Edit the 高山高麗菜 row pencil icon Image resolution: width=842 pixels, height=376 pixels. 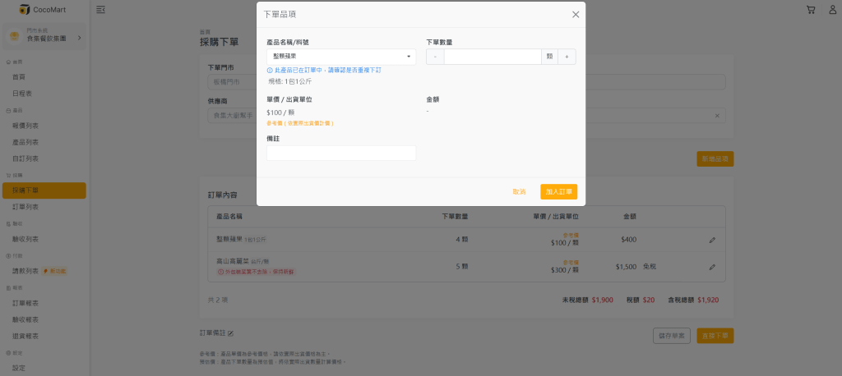pos(712,267)
